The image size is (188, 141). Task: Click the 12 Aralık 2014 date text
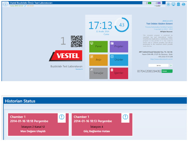[102, 32]
